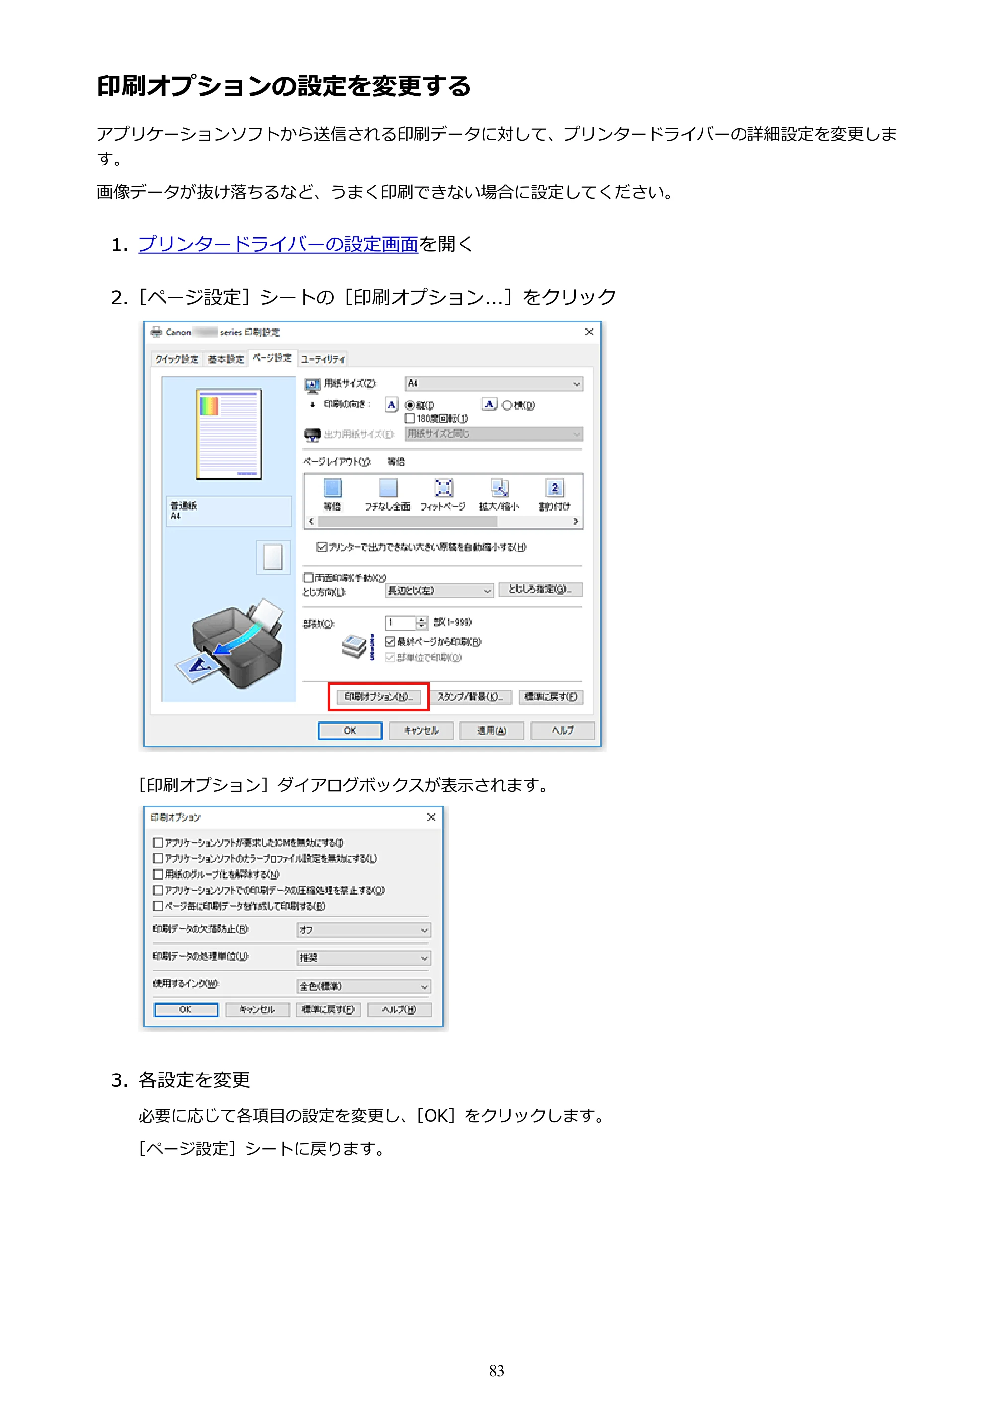
Task: Click the page preview thumbnail
Action: 229,433
